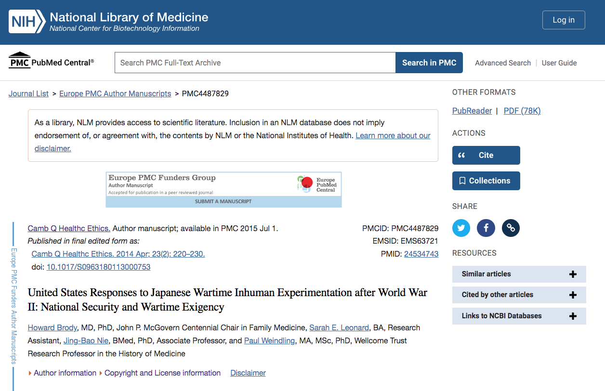605x391 pixels.
Task: Click the Log in button
Action: pos(564,20)
